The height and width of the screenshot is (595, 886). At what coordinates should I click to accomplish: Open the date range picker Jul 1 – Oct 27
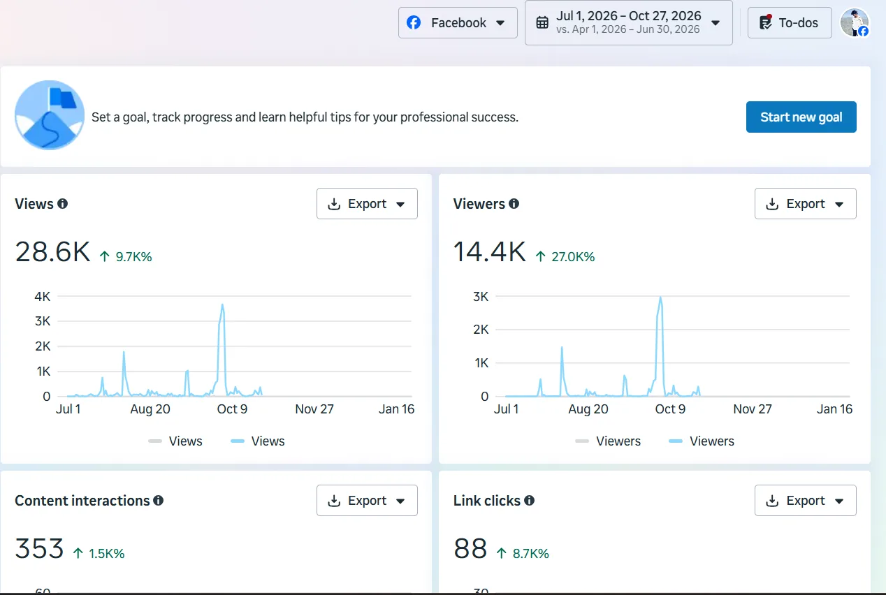click(x=628, y=22)
